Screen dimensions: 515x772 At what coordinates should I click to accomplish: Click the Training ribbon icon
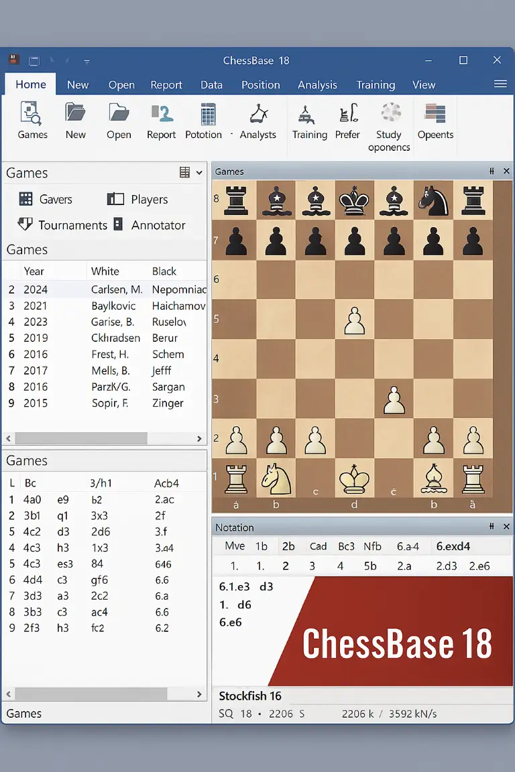coord(310,121)
